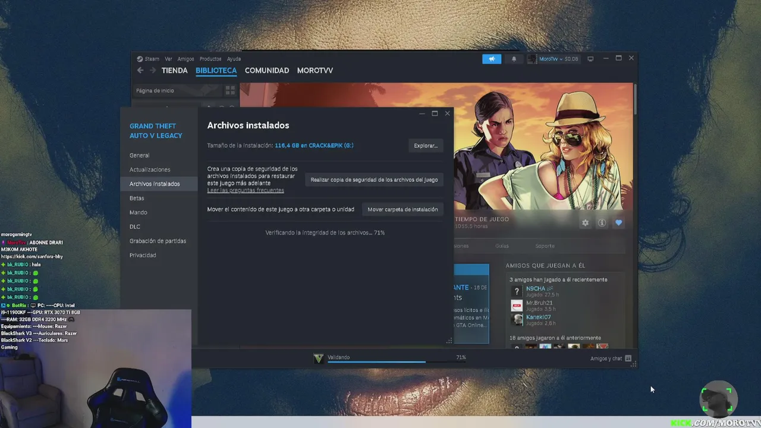Minimize the properties dialog
Screen dimensions: 761x428
(x=422, y=114)
